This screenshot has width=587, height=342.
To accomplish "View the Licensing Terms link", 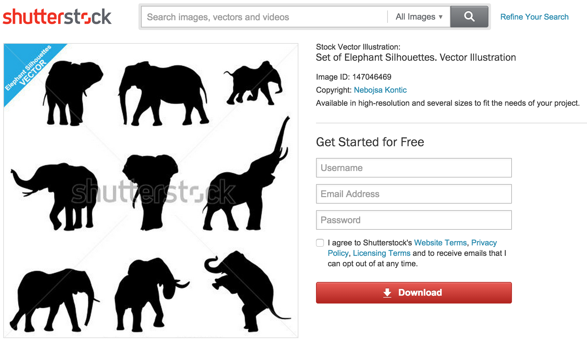I will [381, 253].
